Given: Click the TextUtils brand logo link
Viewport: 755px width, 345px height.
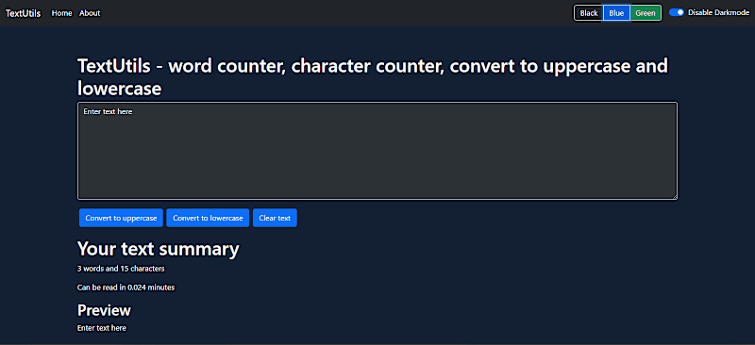Looking at the screenshot, I should [23, 13].
